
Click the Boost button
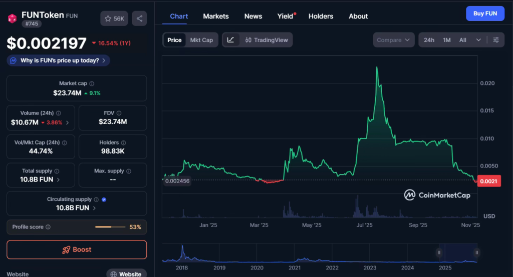pos(77,249)
